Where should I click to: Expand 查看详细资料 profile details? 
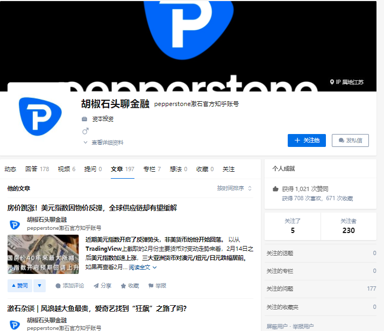click(104, 142)
